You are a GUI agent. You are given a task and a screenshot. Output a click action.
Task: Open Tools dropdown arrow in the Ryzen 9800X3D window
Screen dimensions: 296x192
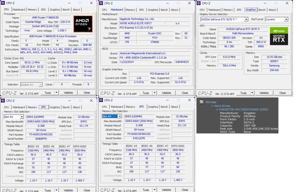(x=56, y=93)
